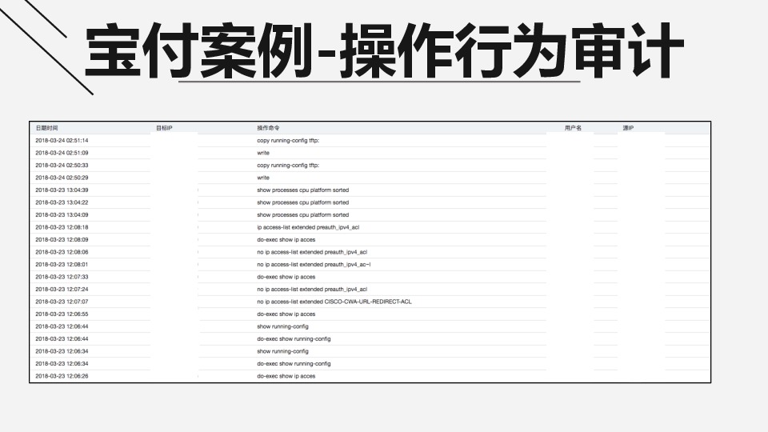The height and width of the screenshot is (432, 768).
Task: Select timestamp 2018-03-23 12:07:07
Action: pyautogui.click(x=62, y=302)
